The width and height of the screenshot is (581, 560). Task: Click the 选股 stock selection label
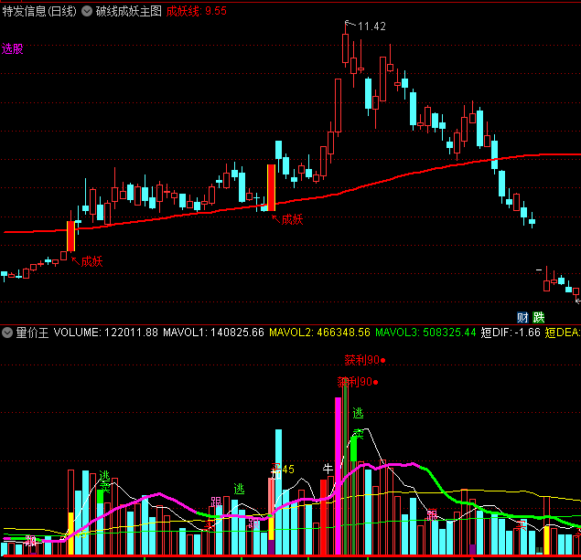12,48
